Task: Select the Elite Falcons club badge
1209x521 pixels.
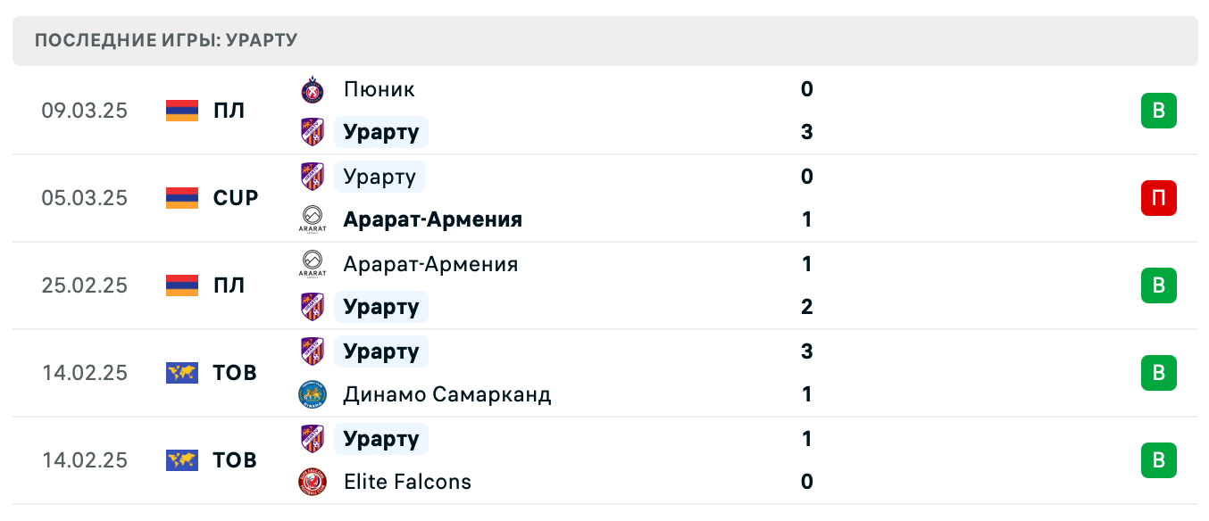Action: pyautogui.click(x=312, y=482)
